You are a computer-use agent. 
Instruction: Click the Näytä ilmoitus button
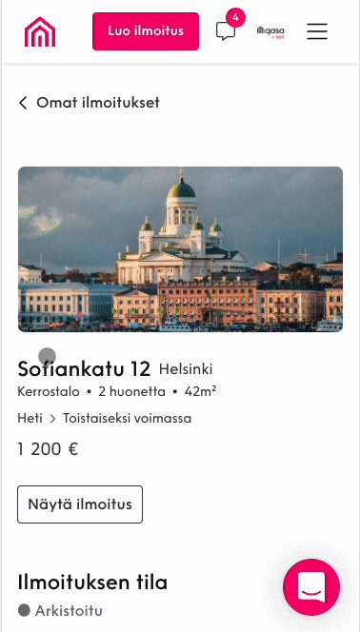(x=80, y=504)
